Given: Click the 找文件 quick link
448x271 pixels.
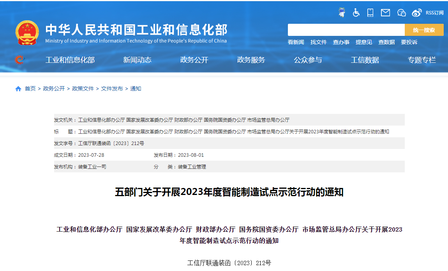Looking at the screenshot, I should click(x=318, y=42).
